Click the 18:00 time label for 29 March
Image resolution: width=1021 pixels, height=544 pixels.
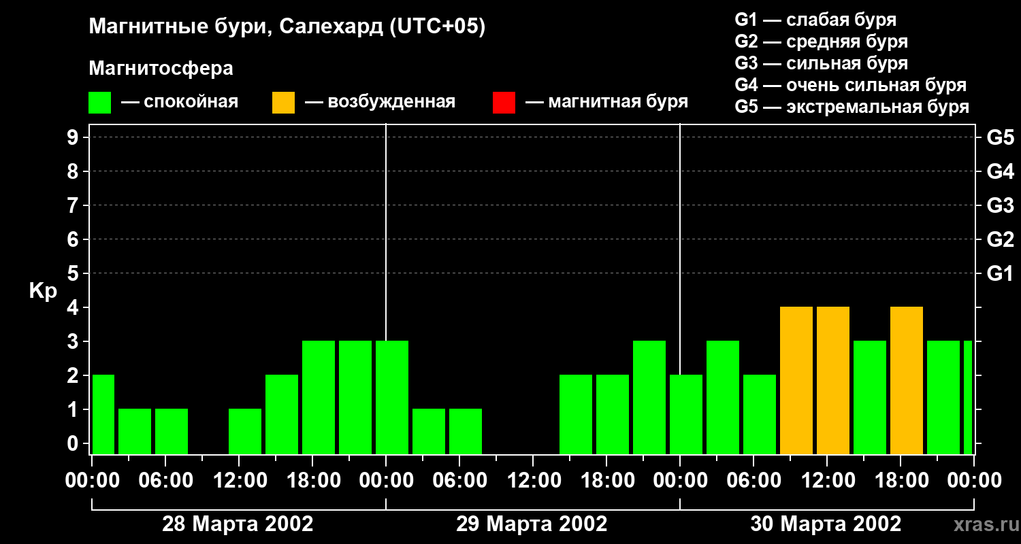click(x=606, y=481)
